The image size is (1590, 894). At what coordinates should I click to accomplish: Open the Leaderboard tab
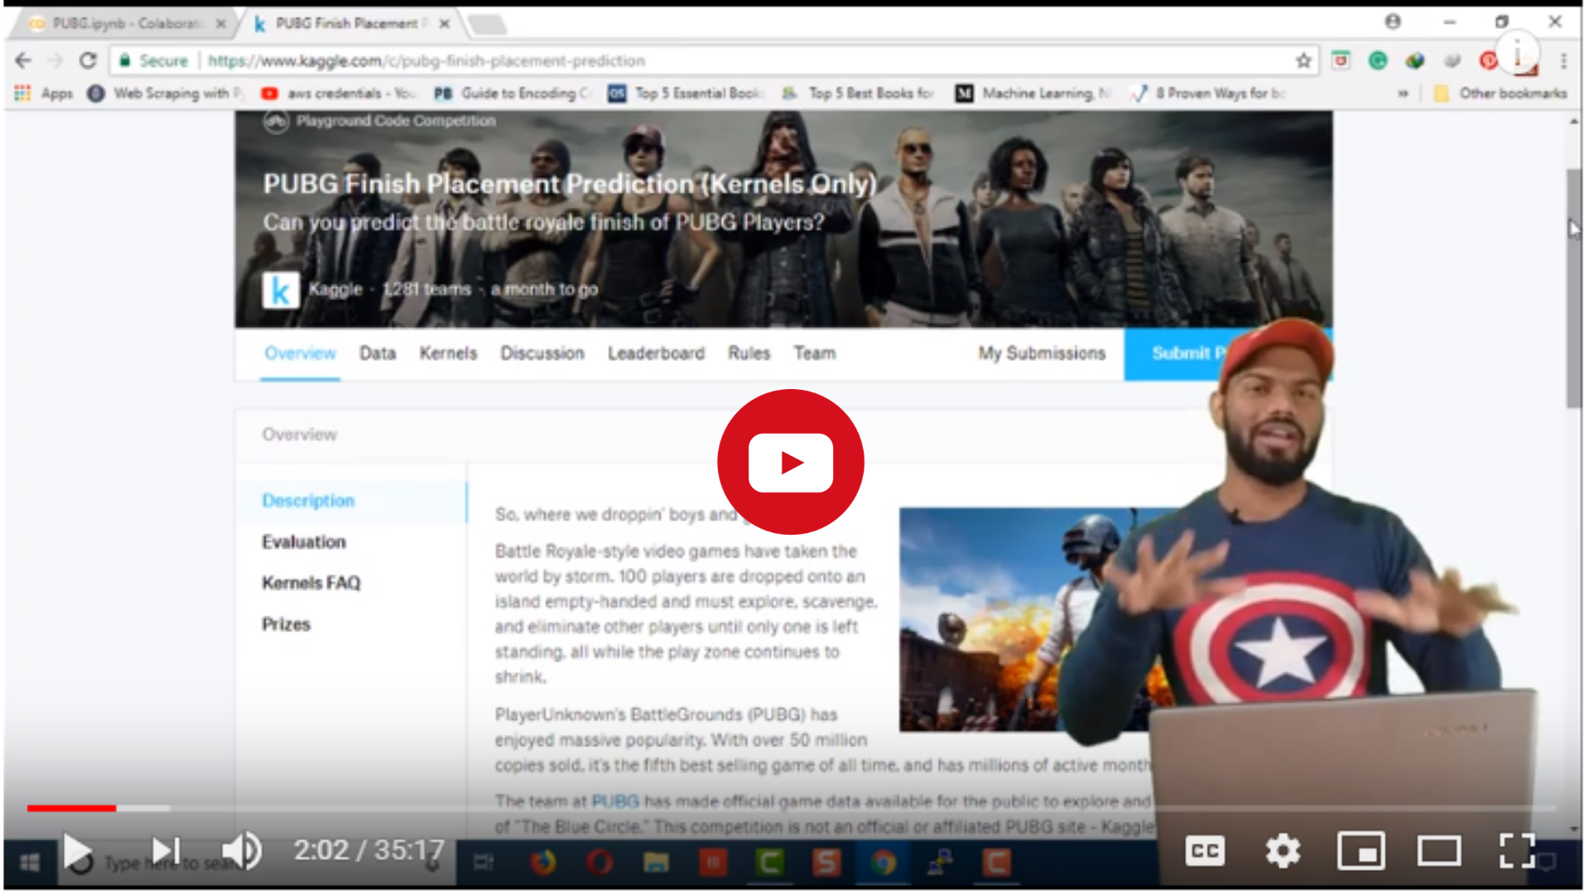pyautogui.click(x=656, y=353)
